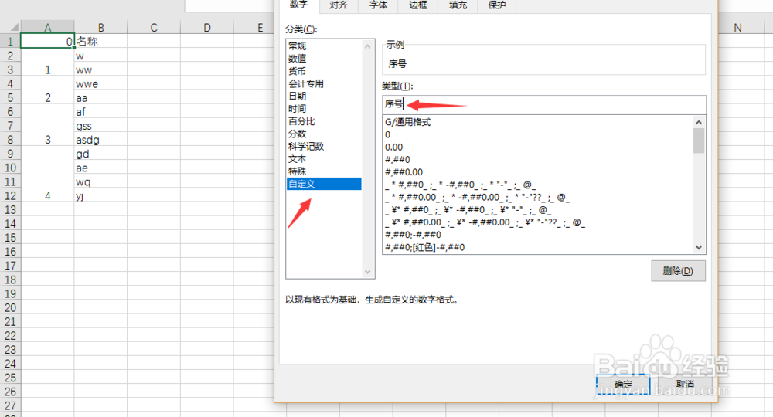
Task: Open the 字体 tab
Action: point(378,5)
